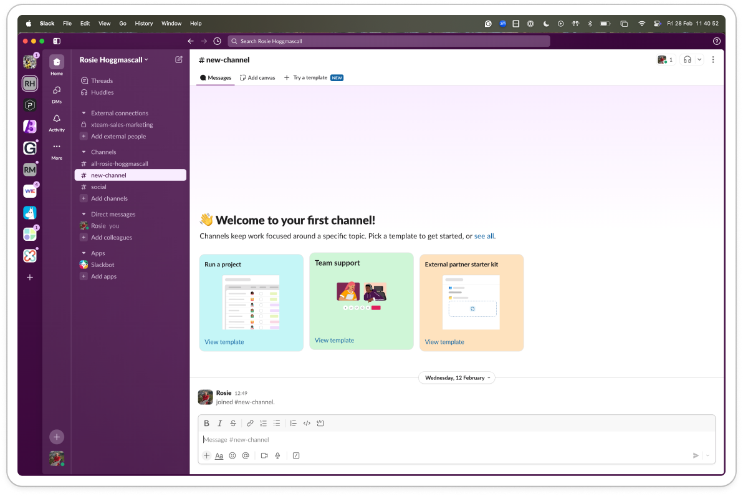The height and width of the screenshot is (496, 743).
Task: Toggle italic formatting in message composer
Action: pyautogui.click(x=220, y=424)
